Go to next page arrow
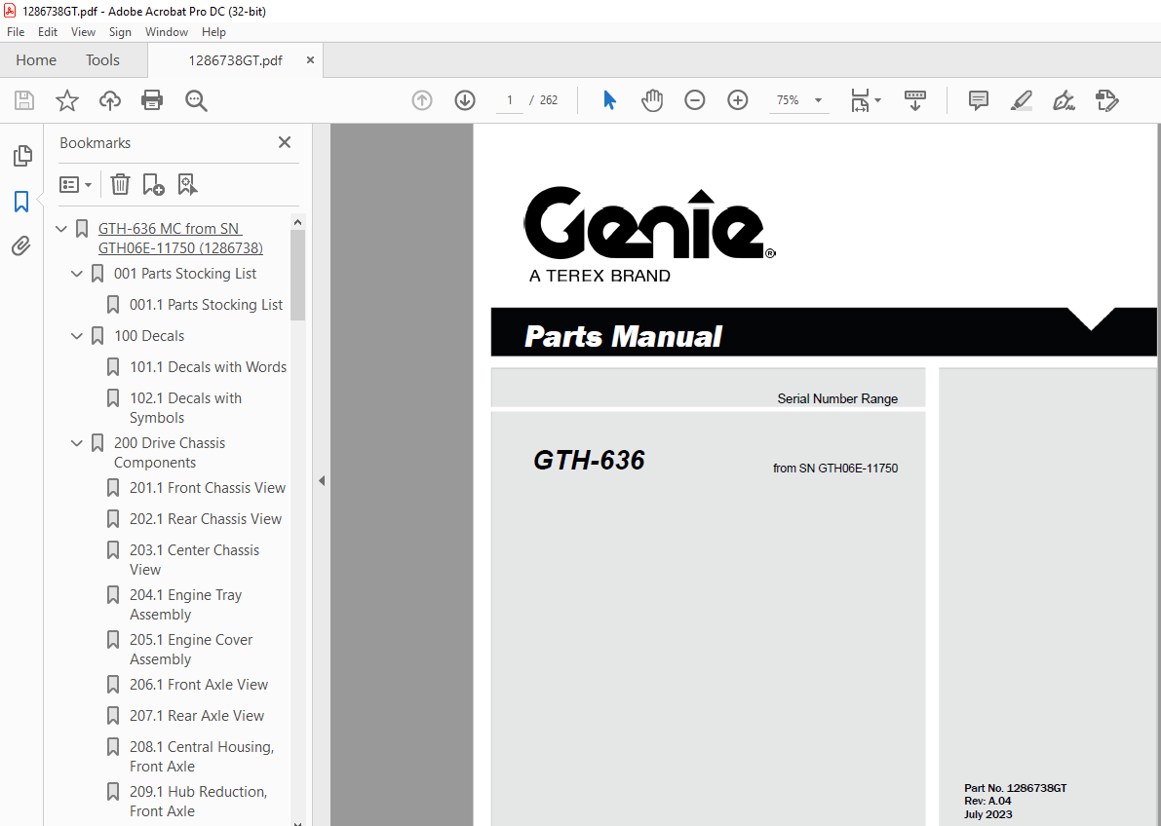Viewport: 1161px width, 826px height. [x=465, y=100]
